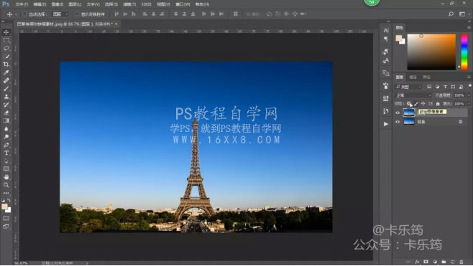Open the Actions panel play icon
The image size is (473, 266).
click(386, 123)
